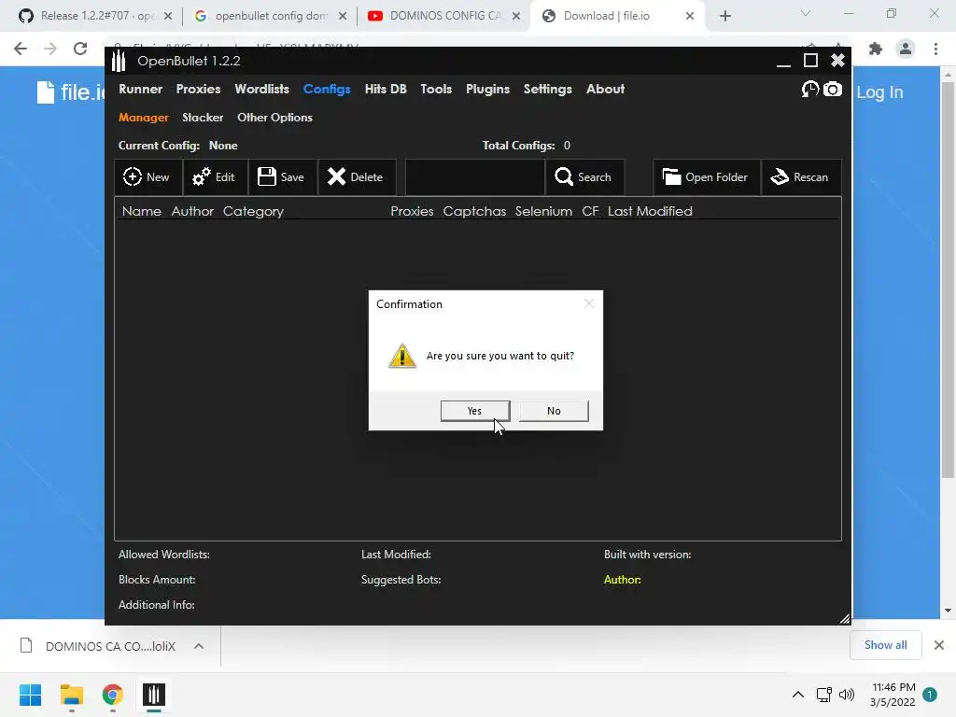
Task: Open the Windows Start menu
Action: pos(31,695)
